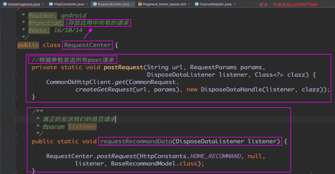Close the fragment_home_layout.xml tab

189,4
